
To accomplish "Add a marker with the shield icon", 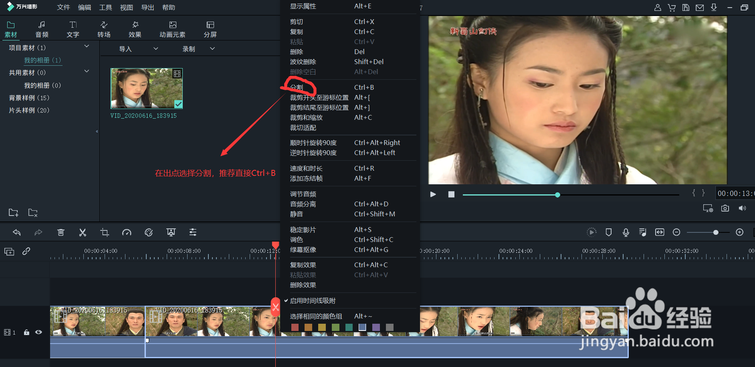I will (609, 232).
